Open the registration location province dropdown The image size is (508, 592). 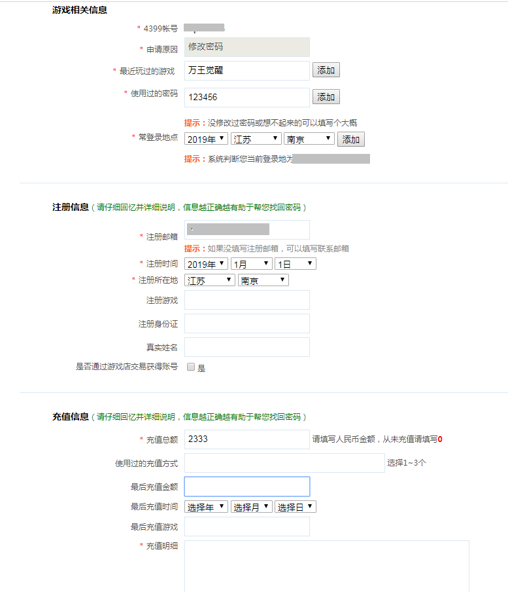click(210, 280)
